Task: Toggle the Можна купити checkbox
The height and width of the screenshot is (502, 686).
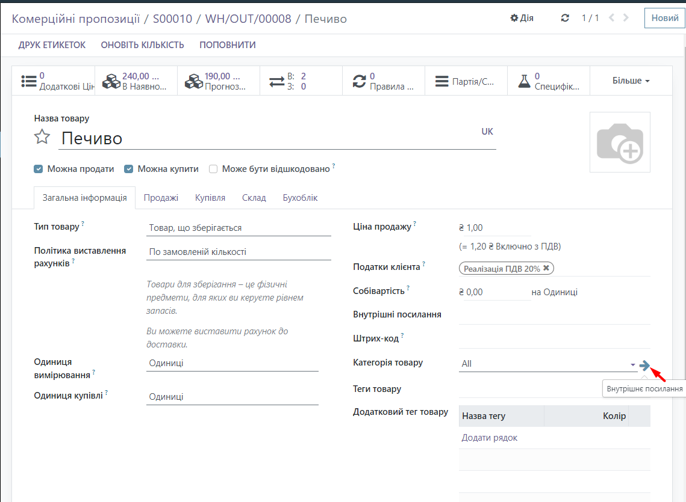Action: (x=128, y=170)
